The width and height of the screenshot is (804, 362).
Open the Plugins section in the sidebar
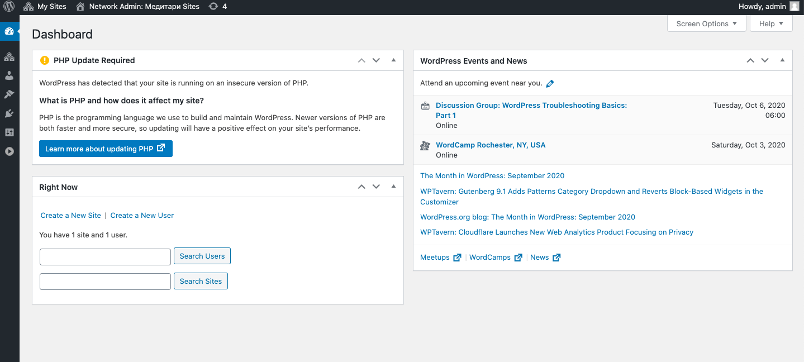click(x=9, y=113)
